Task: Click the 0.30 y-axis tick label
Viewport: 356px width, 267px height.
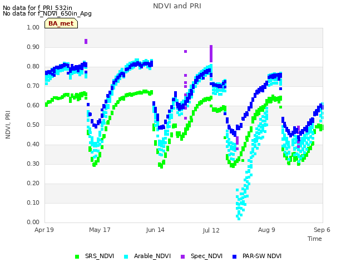Action: tap(33, 164)
